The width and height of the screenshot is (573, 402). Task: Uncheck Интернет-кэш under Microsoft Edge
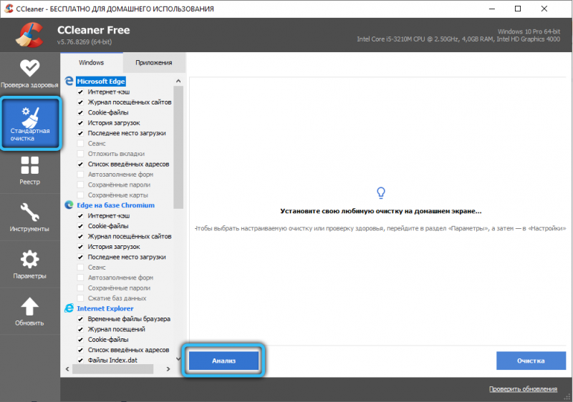(x=80, y=92)
